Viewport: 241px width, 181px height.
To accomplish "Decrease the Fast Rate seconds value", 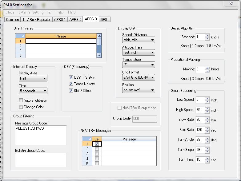I will point(207,131).
